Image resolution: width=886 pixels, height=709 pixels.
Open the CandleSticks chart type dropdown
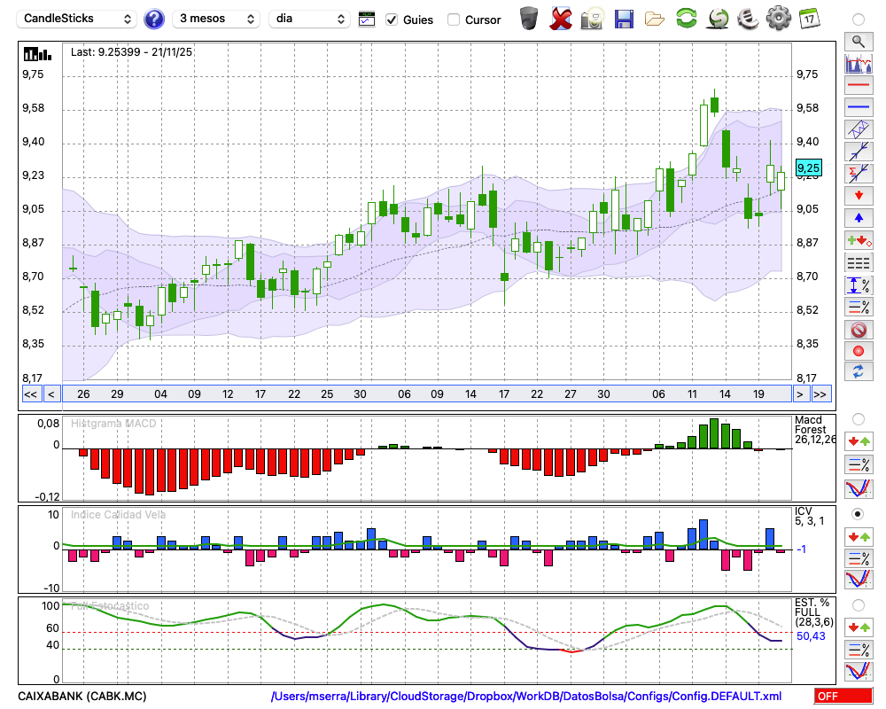[77, 19]
